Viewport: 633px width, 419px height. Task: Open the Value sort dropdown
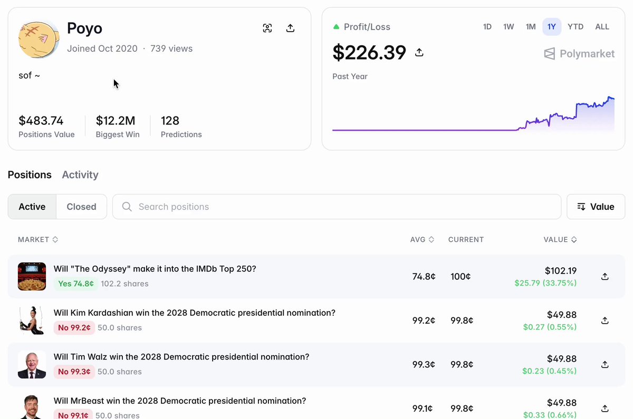pos(596,207)
